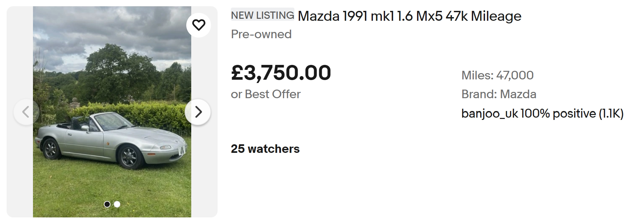
Task: Show the next listing photo
Action: point(198,112)
